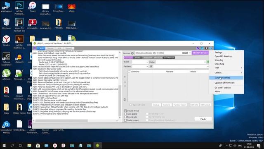Select the MediaTek platform tab
The image size is (264, 149).
point(158,58)
